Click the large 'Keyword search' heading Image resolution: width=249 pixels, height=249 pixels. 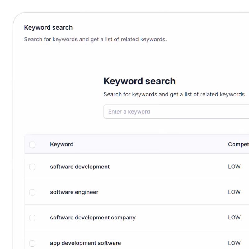pyautogui.click(x=139, y=81)
